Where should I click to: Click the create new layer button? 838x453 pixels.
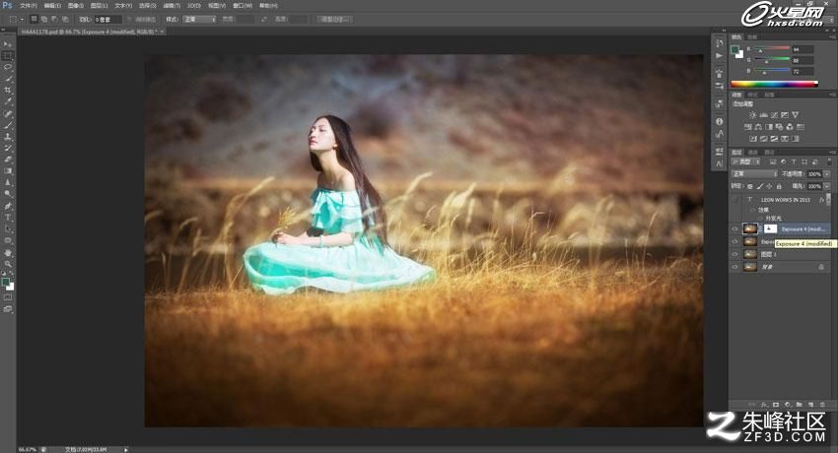[810, 405]
